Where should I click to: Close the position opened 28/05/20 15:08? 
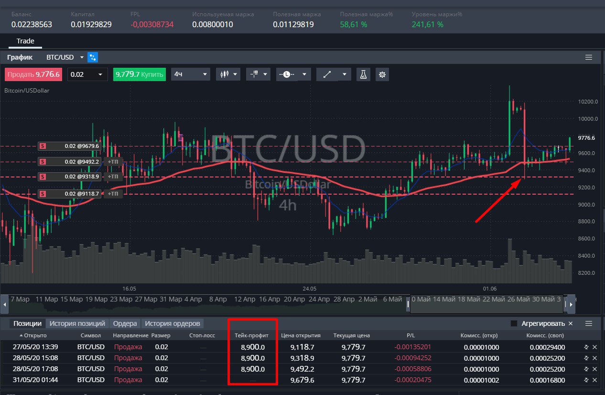tap(595, 358)
